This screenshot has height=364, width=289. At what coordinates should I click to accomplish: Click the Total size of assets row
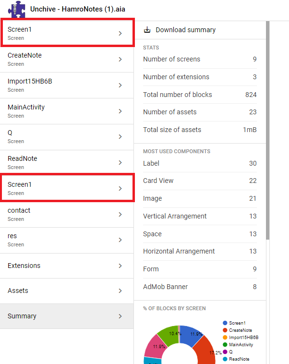pos(200,130)
